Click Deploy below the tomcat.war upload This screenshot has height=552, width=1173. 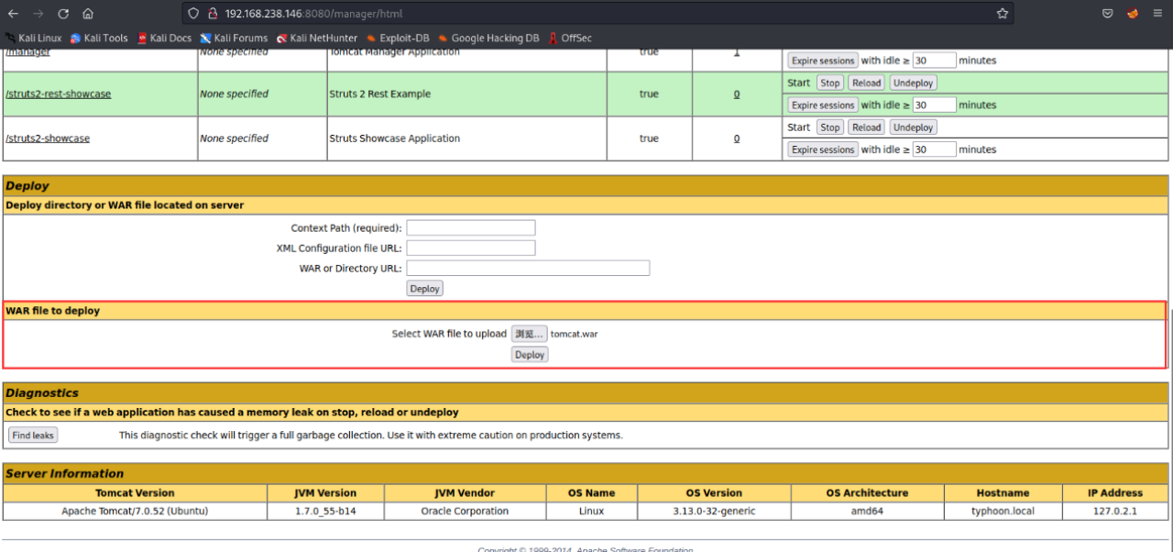pyautogui.click(x=530, y=355)
